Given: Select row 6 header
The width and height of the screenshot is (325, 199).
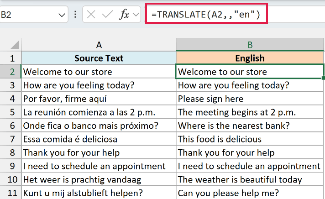Looking at the screenshot, I should point(10,126).
